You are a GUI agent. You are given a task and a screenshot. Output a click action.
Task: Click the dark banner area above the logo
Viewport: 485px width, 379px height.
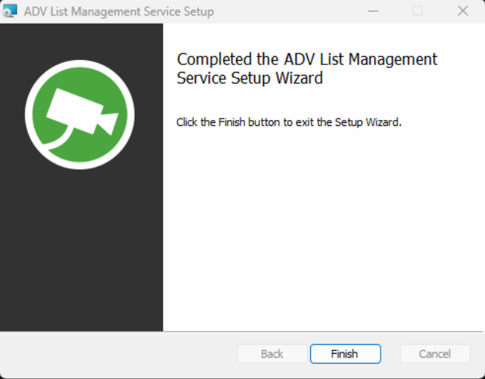click(81, 41)
